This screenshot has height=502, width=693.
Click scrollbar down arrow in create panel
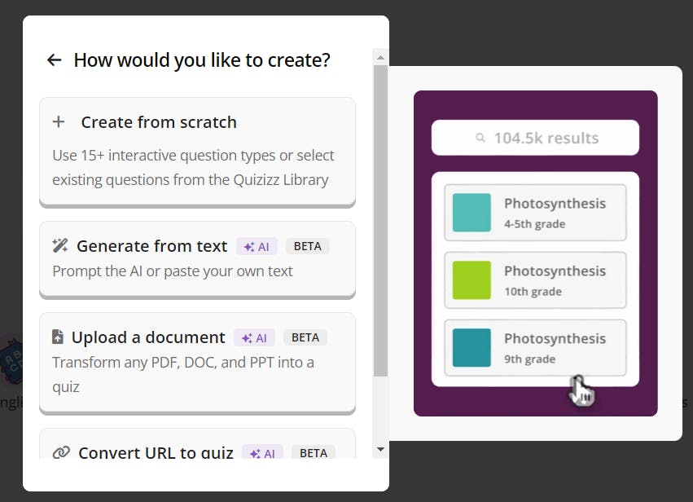[380, 449]
